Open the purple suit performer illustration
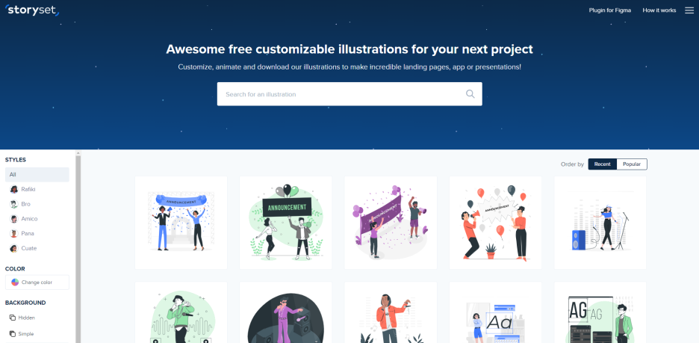The image size is (699, 343). coord(286,312)
